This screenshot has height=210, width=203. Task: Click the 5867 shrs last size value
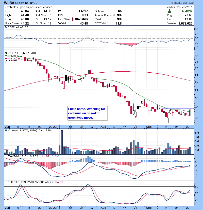[x=81, y=19]
